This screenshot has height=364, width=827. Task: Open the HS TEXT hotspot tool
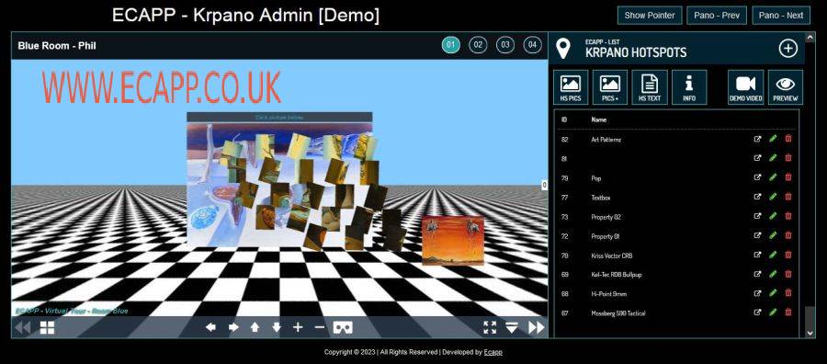(650, 87)
